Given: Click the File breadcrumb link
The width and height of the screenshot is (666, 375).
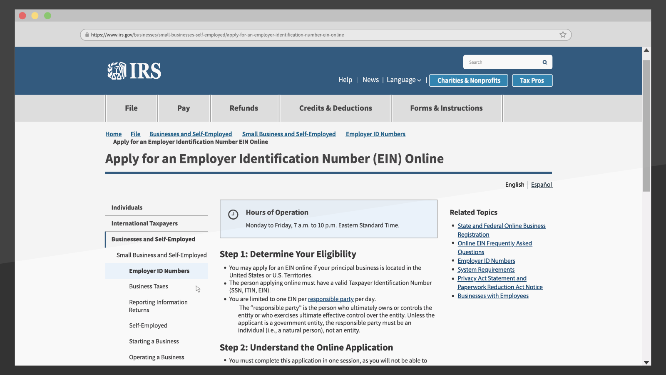Looking at the screenshot, I should click(135, 134).
